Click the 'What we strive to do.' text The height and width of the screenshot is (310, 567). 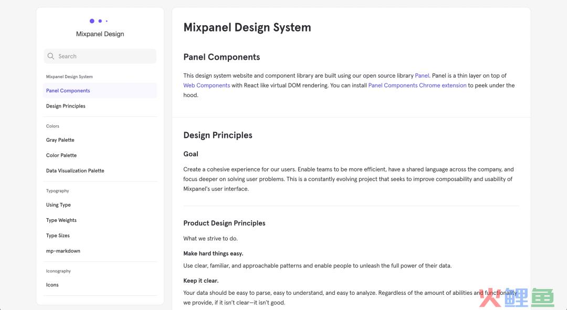[x=211, y=239]
